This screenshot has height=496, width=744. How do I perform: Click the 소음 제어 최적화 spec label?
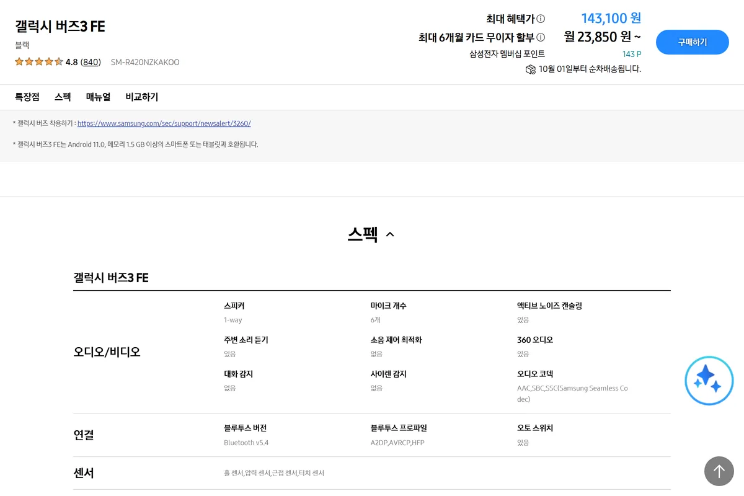pos(396,340)
